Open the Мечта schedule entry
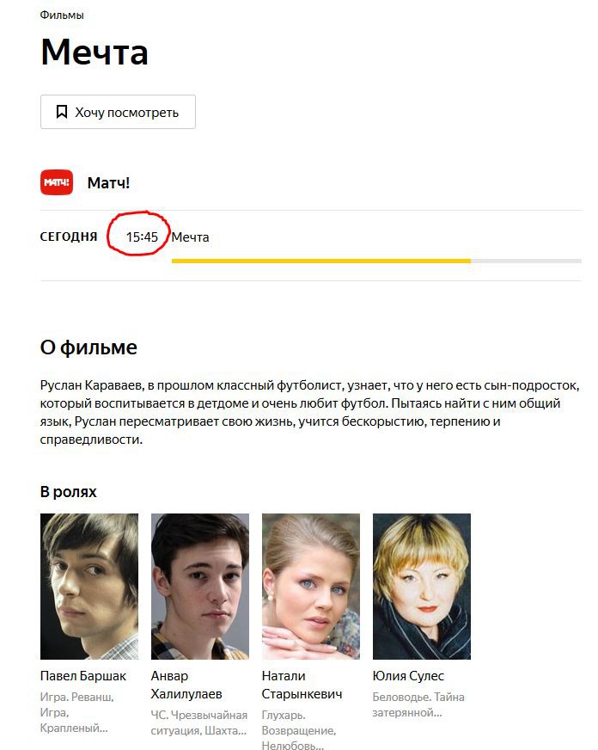 190,237
